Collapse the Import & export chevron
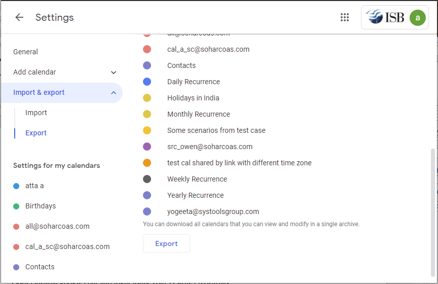The image size is (438, 284). (114, 93)
